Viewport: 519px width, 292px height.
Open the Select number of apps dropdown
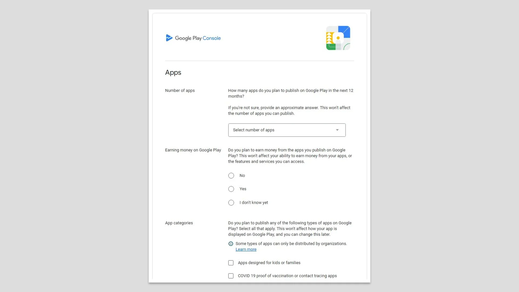tap(287, 130)
